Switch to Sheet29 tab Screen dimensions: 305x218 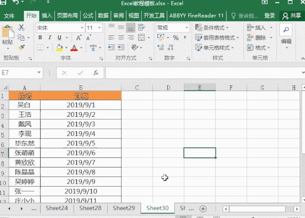tap(124, 208)
